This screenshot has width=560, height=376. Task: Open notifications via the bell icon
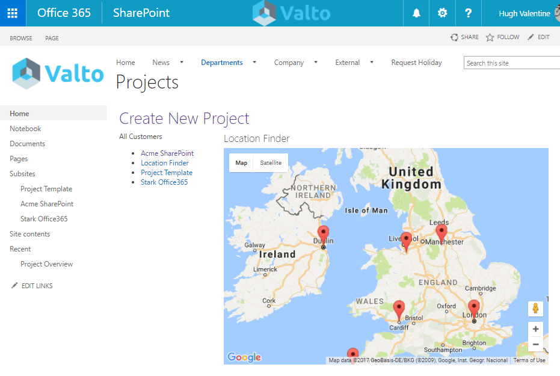[416, 13]
